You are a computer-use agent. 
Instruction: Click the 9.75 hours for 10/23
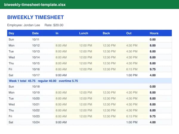[x=153, y=116]
